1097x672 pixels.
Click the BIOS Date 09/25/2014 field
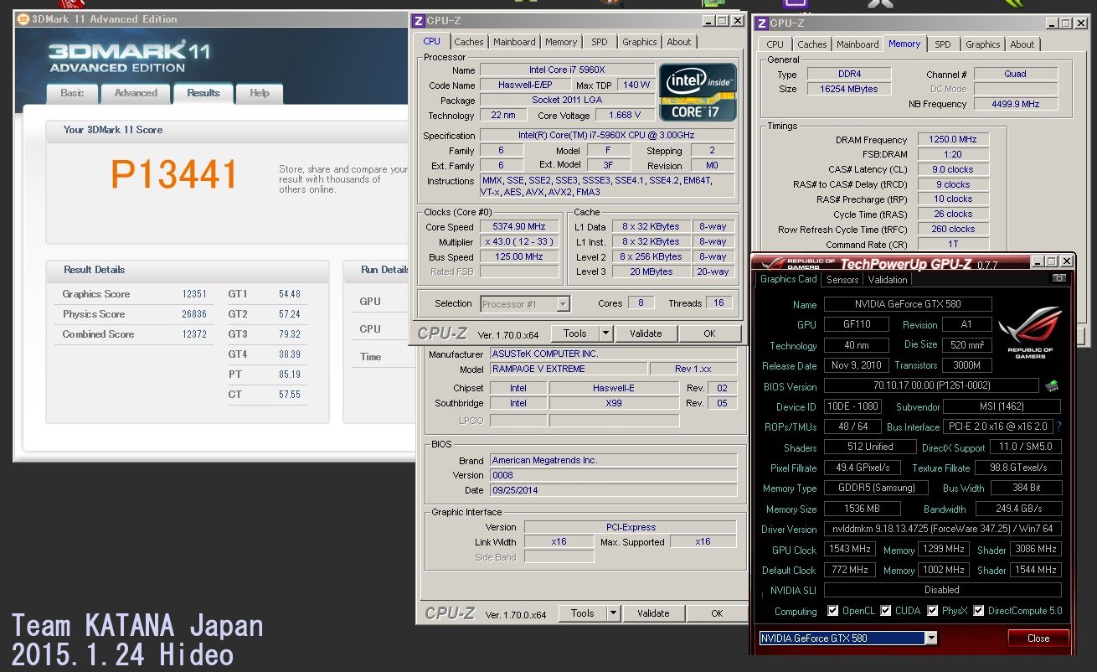click(614, 490)
